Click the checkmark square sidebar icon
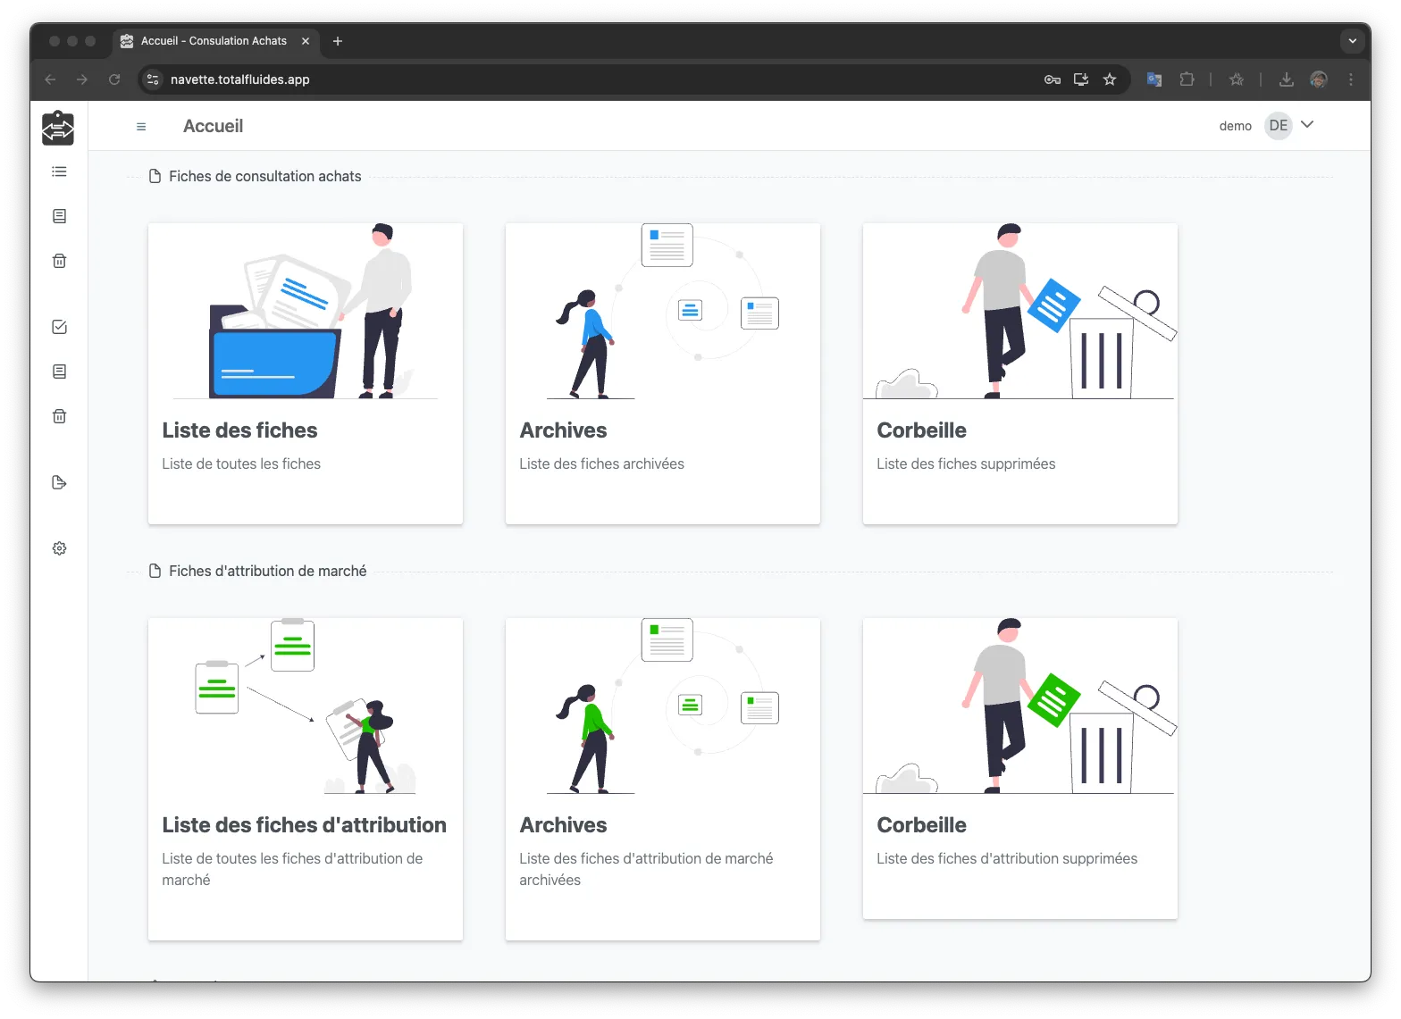This screenshot has width=1401, height=1019. 60,327
